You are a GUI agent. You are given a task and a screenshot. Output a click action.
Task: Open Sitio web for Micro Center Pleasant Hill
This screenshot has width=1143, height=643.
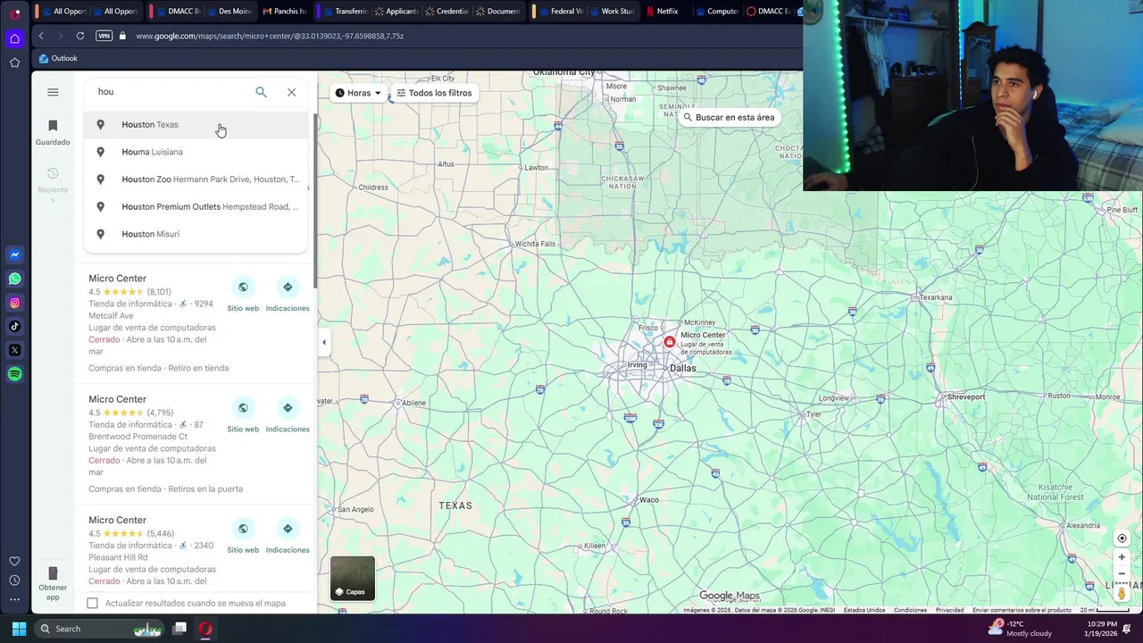click(x=243, y=537)
